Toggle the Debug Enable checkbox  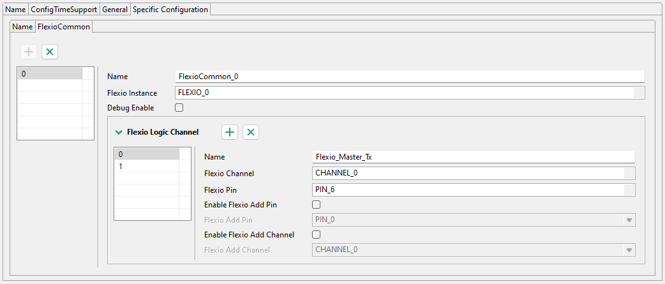pos(179,108)
